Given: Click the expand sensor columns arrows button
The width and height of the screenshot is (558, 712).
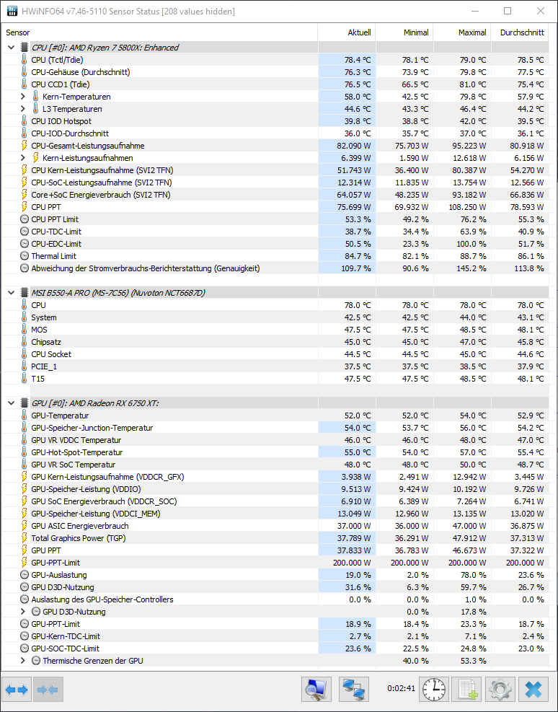Looking at the screenshot, I should [x=17, y=690].
